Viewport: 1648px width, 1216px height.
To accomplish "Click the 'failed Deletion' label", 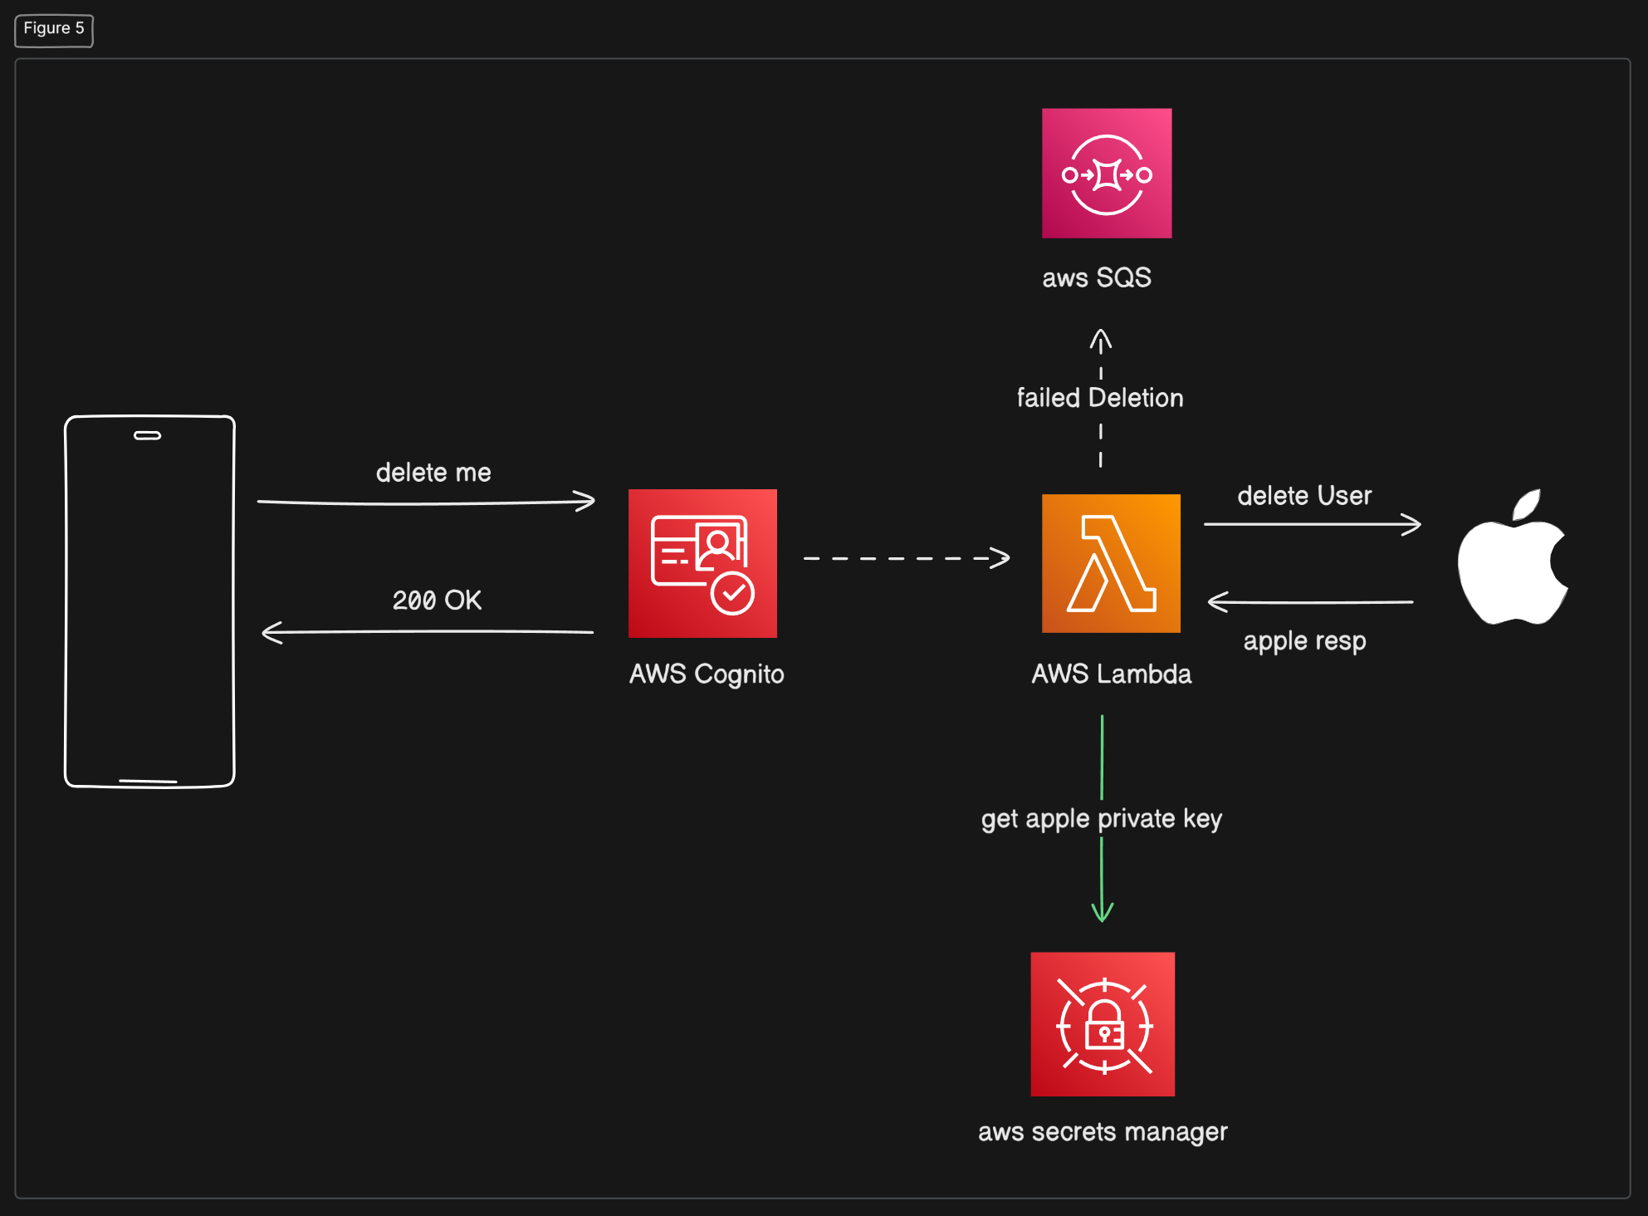I will [x=1100, y=398].
